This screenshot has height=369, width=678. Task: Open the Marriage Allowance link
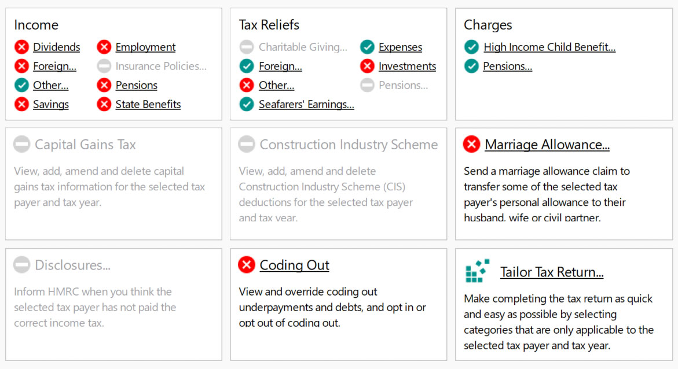(547, 144)
